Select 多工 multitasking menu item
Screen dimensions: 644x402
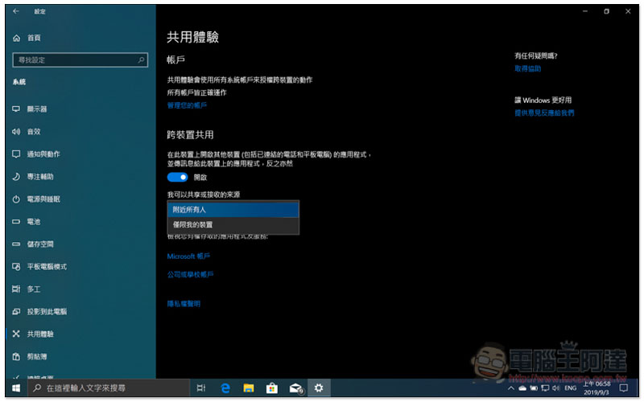(33, 289)
